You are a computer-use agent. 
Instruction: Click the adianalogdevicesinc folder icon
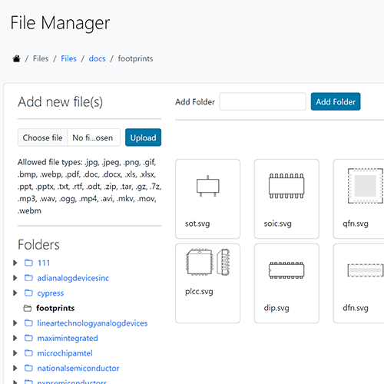(28, 278)
